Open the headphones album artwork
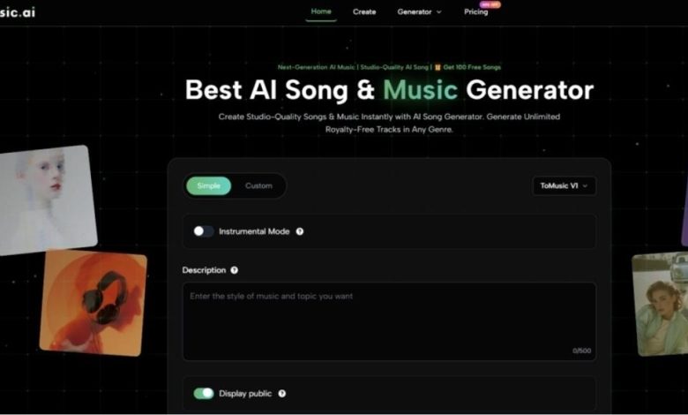The height and width of the screenshot is (415, 688). point(93,303)
